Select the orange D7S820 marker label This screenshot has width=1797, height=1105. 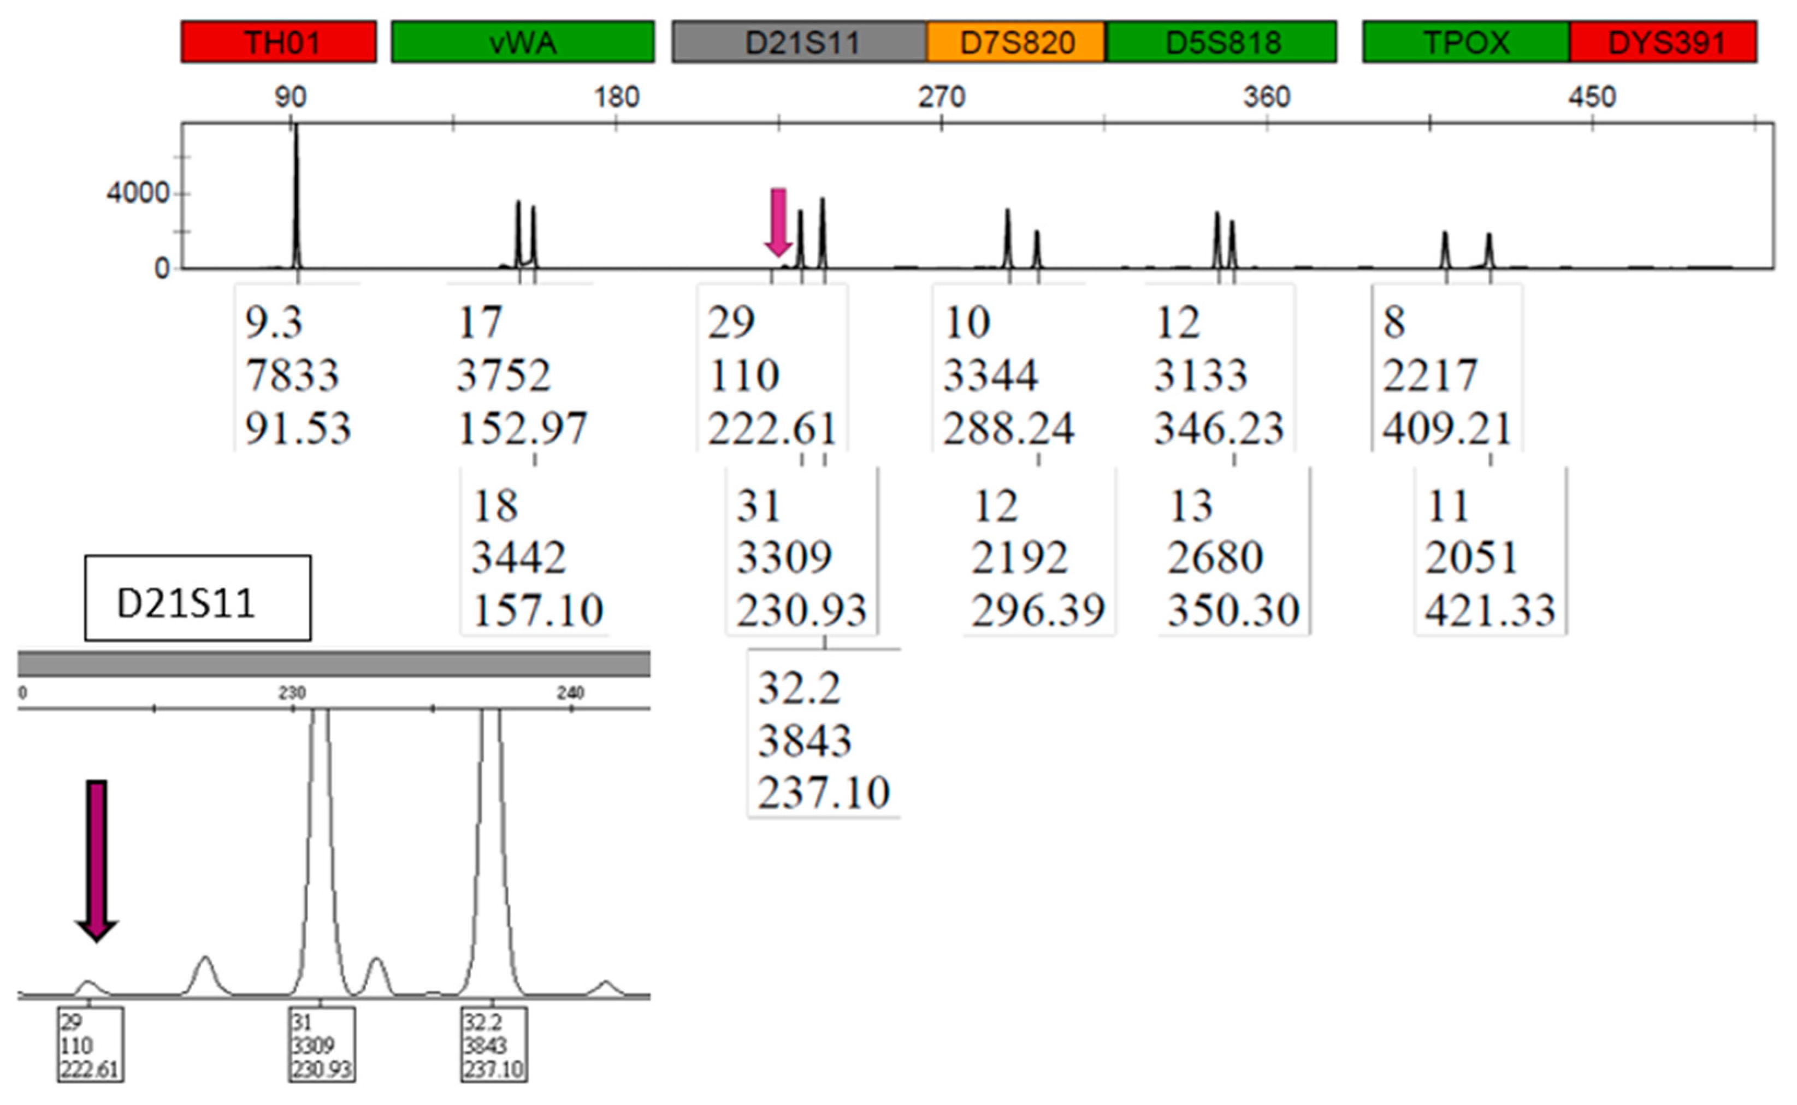[x=1016, y=43]
